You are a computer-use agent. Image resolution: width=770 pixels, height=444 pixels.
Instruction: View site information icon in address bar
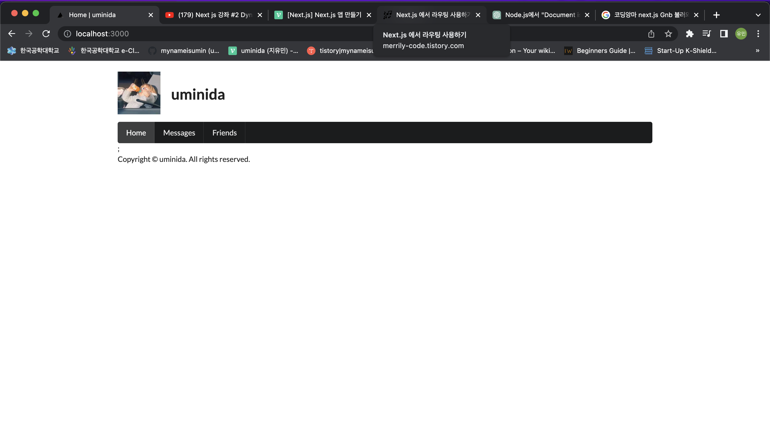coord(67,34)
